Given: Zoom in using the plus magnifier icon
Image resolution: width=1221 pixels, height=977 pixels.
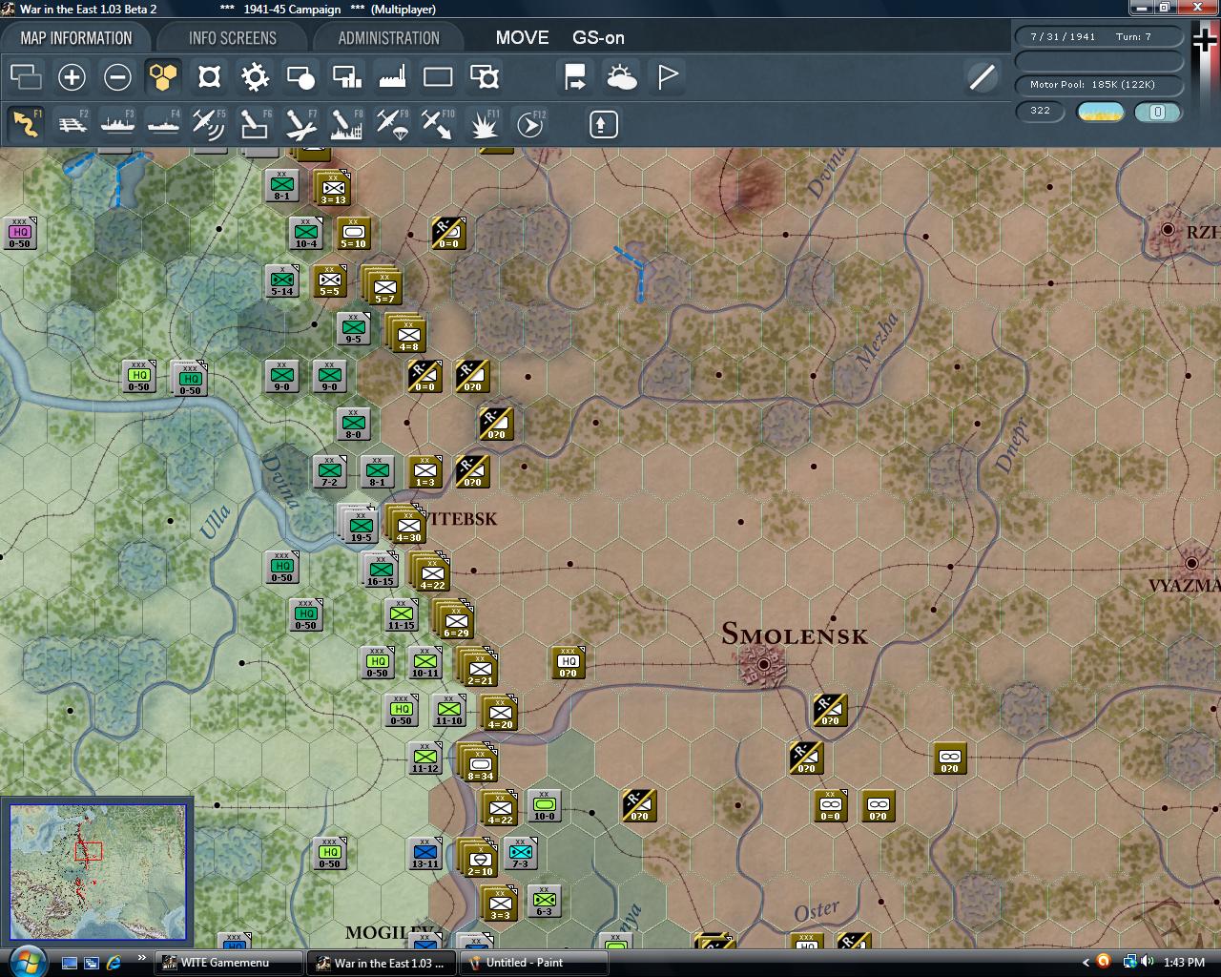Looking at the screenshot, I should [x=72, y=77].
